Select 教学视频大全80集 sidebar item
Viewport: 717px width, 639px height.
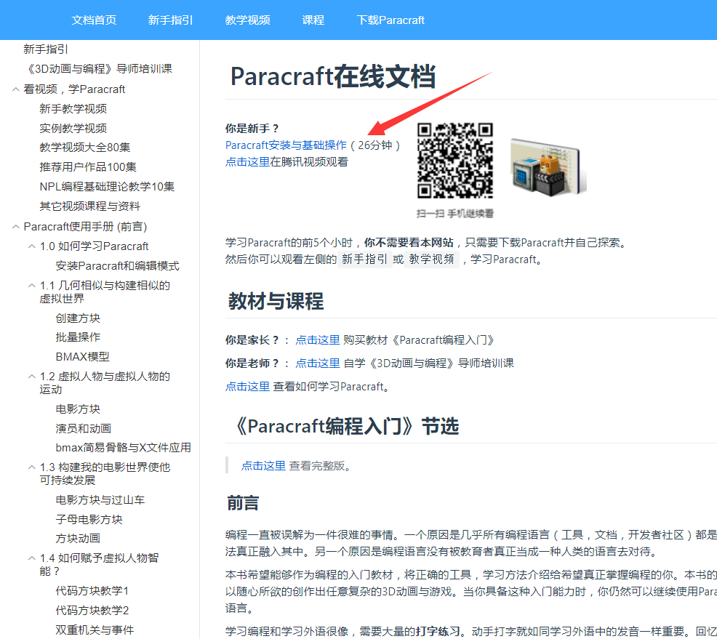pos(84,147)
